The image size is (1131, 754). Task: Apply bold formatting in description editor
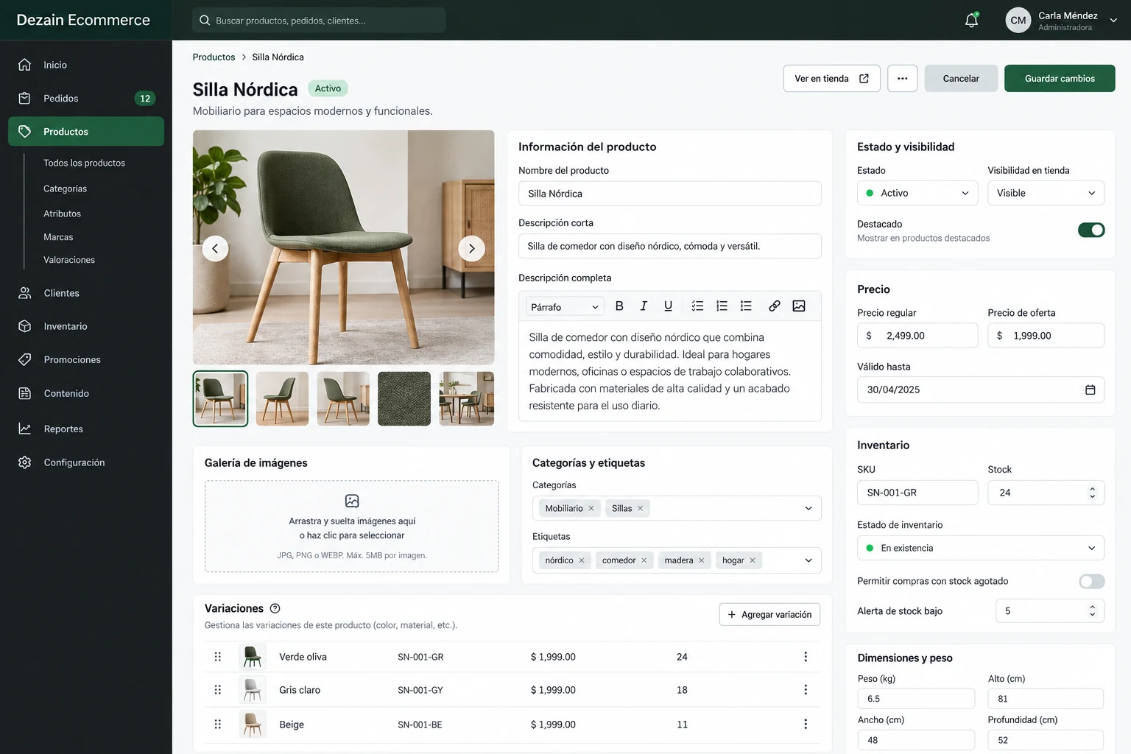[619, 306]
